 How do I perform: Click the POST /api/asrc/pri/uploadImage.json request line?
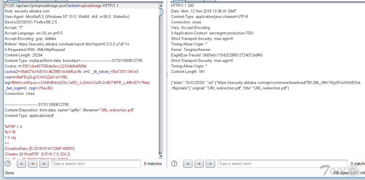pos(61,6)
